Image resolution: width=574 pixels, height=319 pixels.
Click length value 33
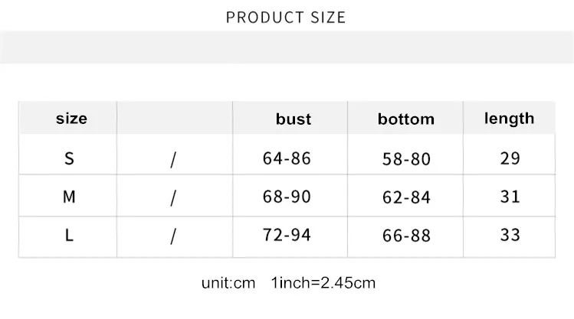click(510, 235)
